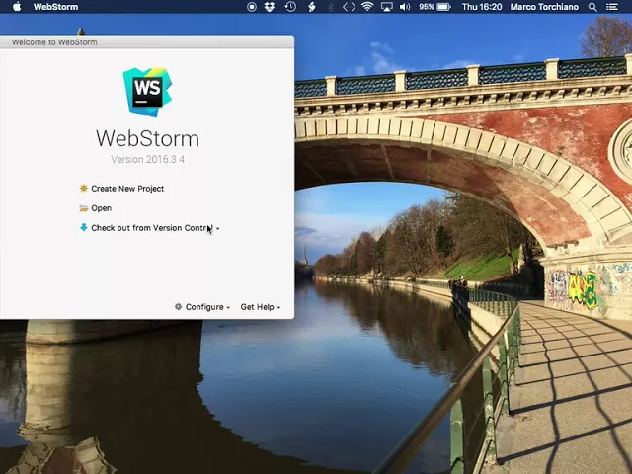Viewport: 632px width, 474px height.
Task: Open the Get Help dropdown
Action: [261, 307]
